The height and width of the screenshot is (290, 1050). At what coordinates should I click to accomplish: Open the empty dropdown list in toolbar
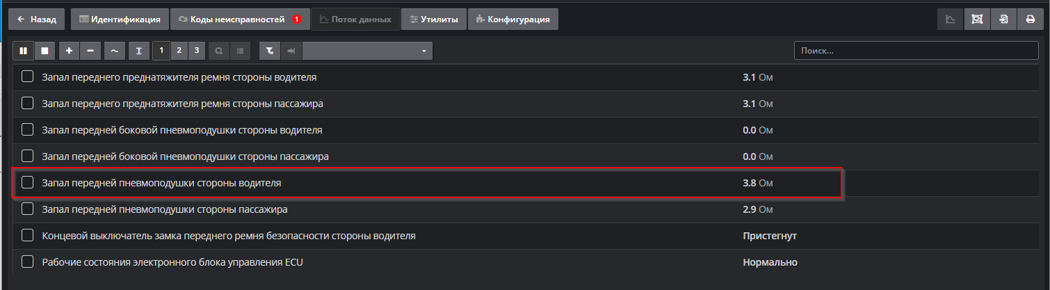(x=367, y=51)
